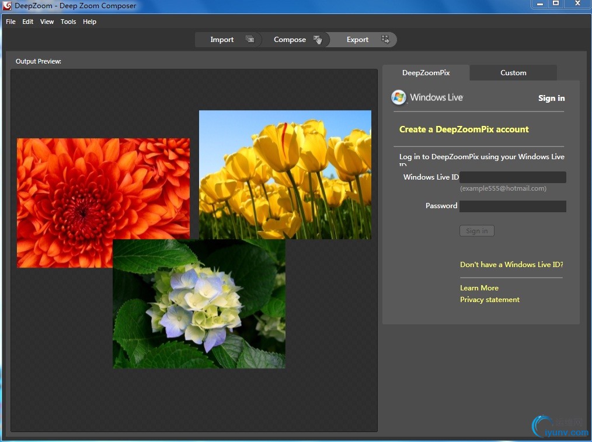Open the Privacy statement link

489,300
